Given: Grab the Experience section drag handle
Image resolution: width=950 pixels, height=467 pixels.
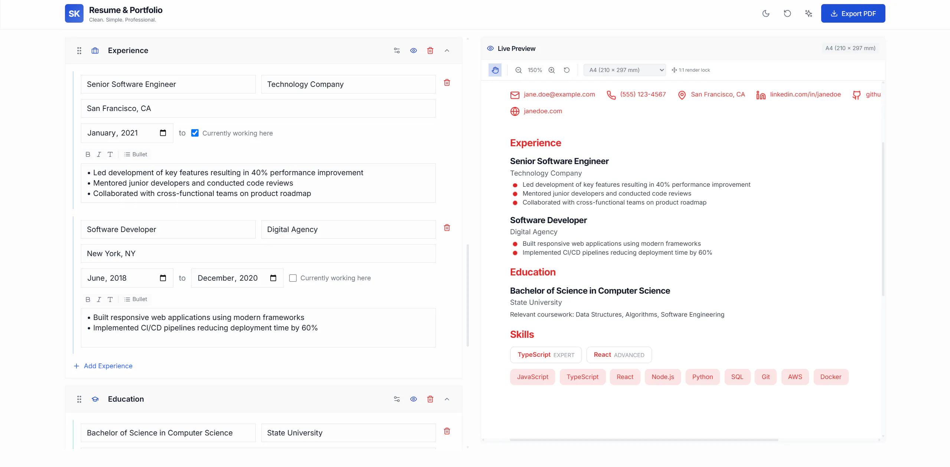Looking at the screenshot, I should [79, 50].
